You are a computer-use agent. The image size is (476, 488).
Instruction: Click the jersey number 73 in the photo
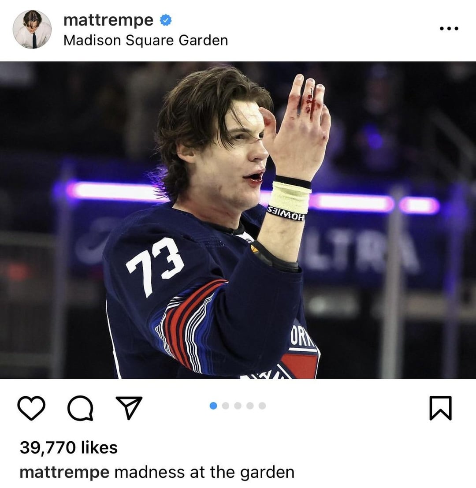155,266
